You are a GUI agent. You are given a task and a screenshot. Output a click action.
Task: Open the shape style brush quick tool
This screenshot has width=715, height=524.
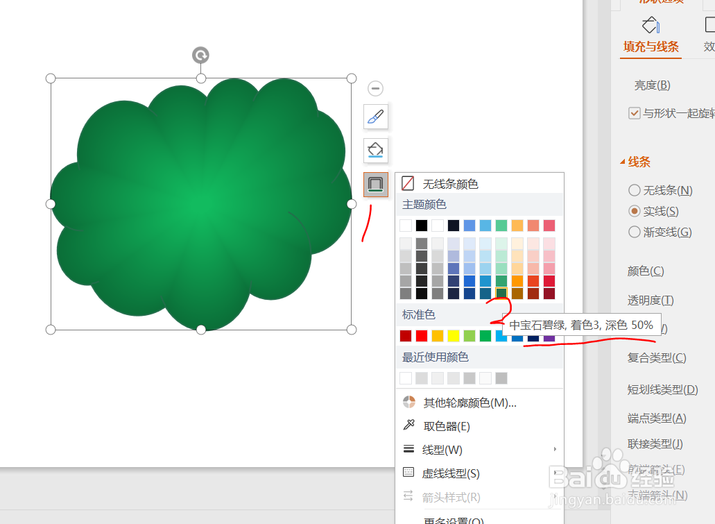(376, 117)
